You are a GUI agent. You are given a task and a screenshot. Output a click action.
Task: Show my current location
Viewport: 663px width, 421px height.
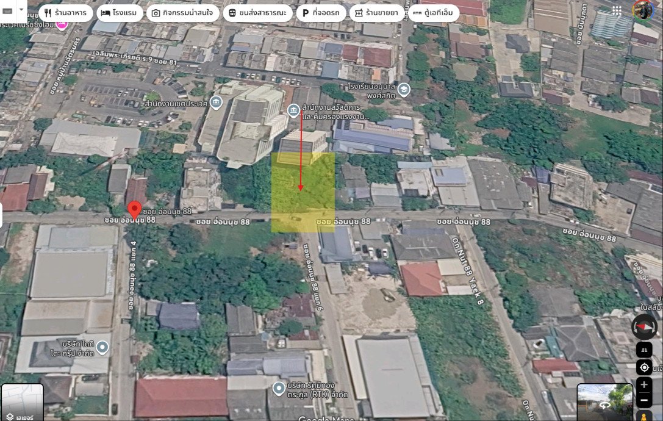click(x=644, y=367)
